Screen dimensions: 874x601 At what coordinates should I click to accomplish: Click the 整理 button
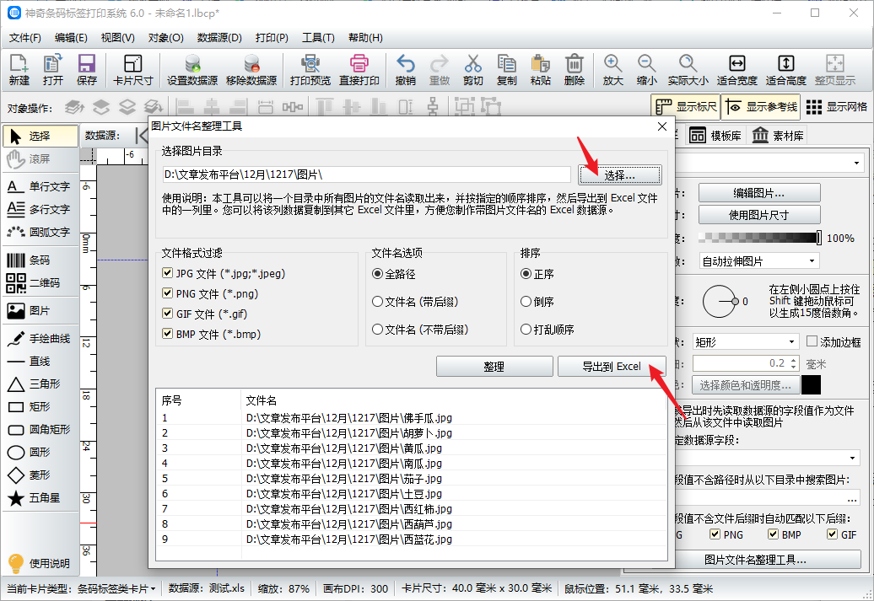(494, 367)
